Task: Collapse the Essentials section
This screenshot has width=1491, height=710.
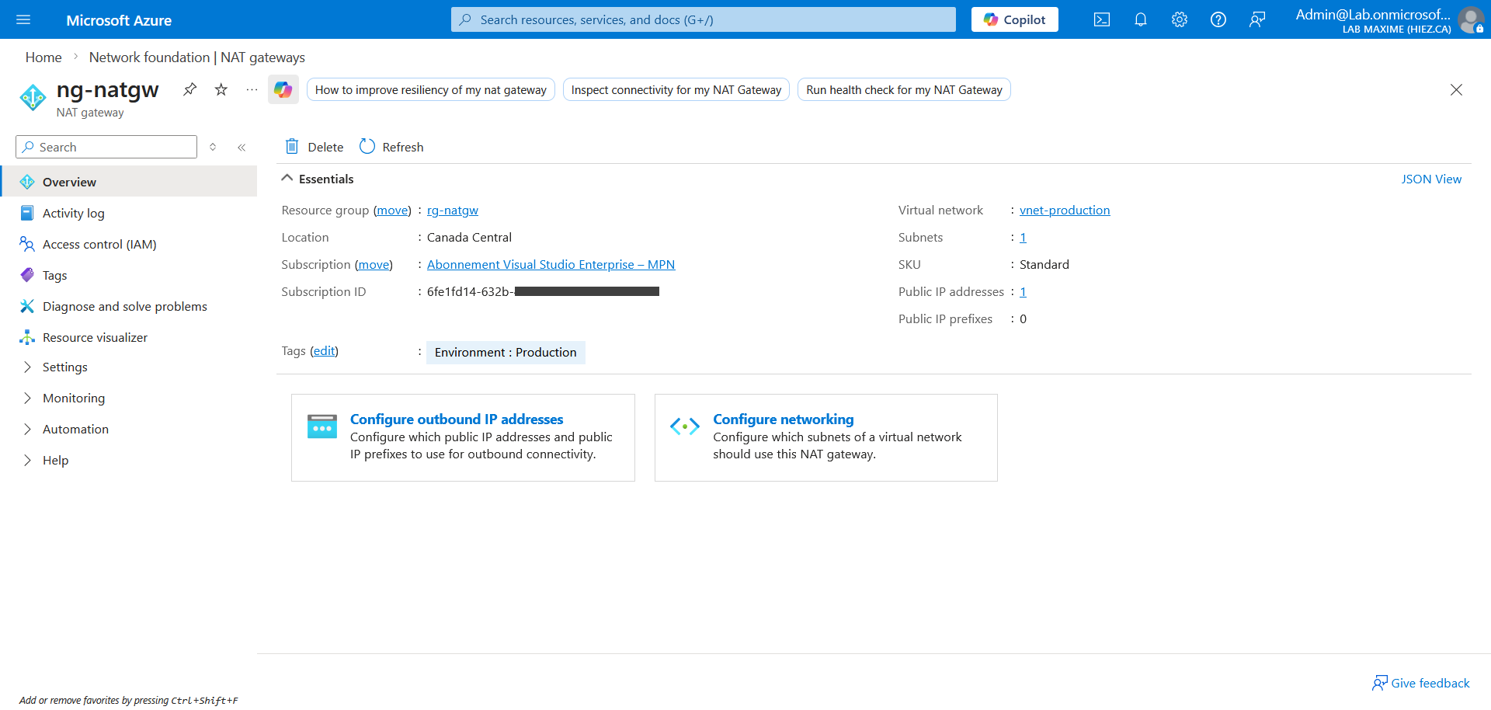Action: point(287,179)
